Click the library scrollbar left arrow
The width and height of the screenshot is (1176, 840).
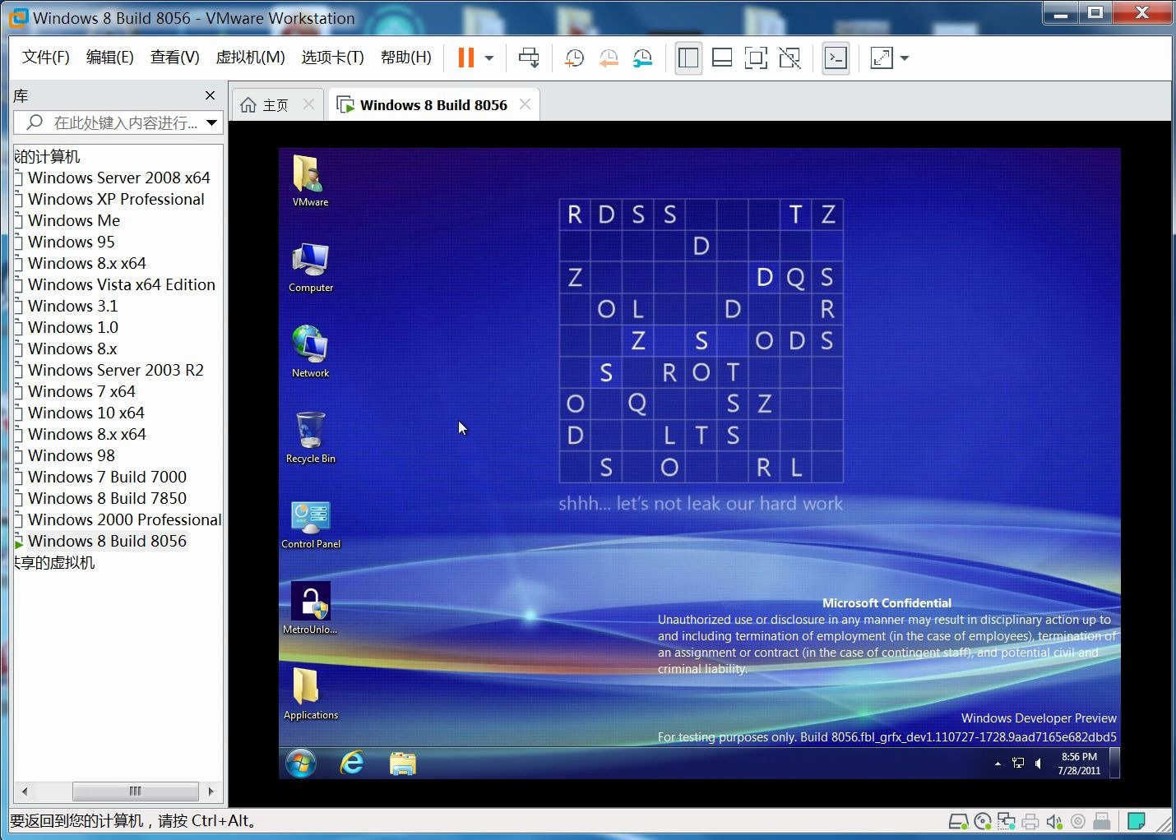[x=25, y=792]
